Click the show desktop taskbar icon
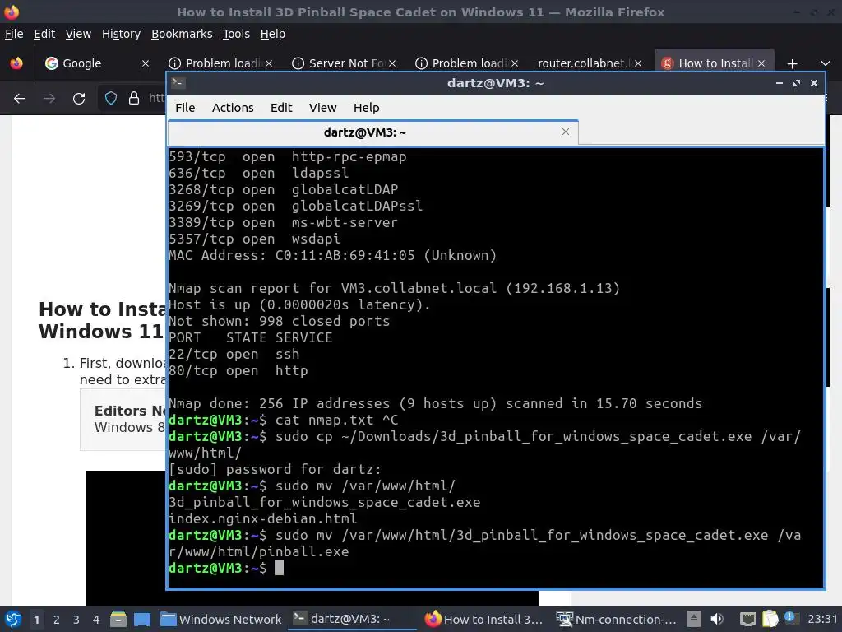This screenshot has height=632, width=842. pyautogui.click(x=142, y=619)
